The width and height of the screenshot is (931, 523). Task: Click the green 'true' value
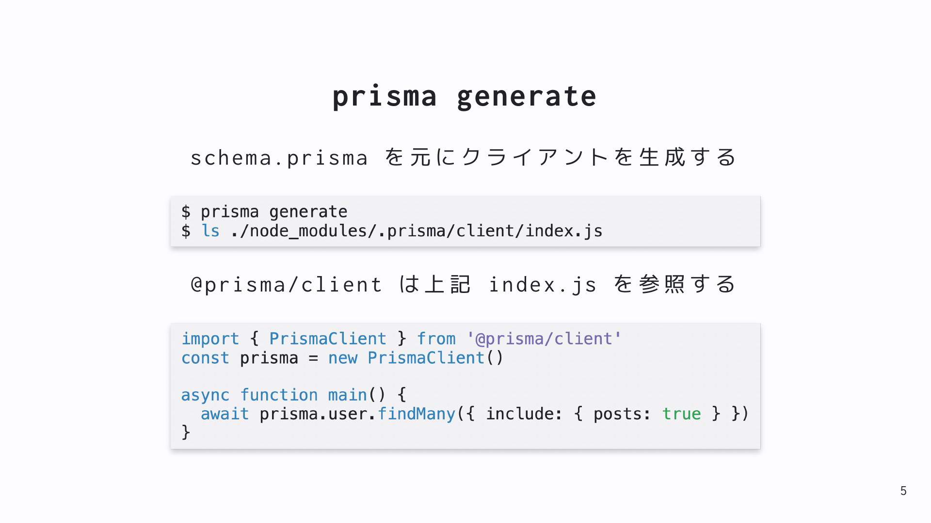[x=681, y=414]
